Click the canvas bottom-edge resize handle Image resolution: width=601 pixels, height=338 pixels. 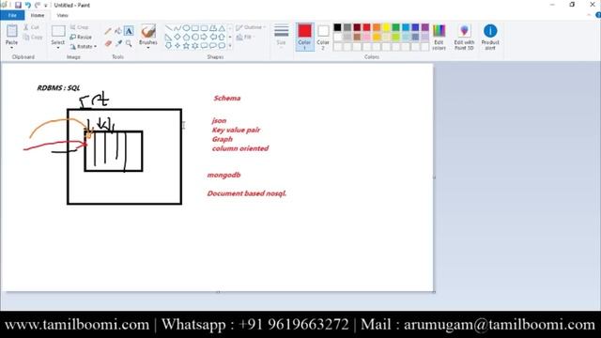pos(218,292)
